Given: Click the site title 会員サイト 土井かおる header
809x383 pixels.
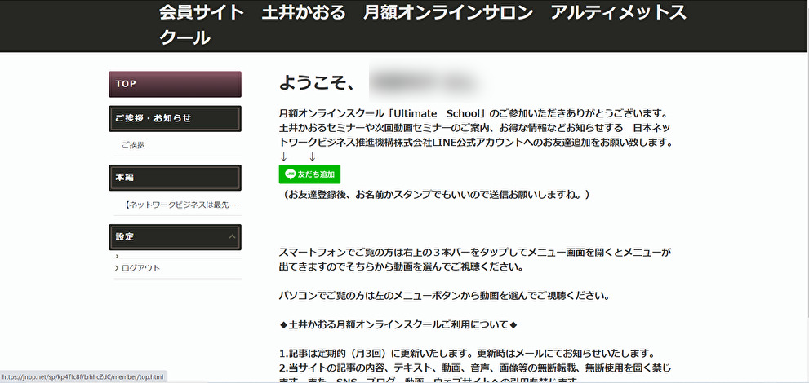Looking at the screenshot, I should [423, 24].
